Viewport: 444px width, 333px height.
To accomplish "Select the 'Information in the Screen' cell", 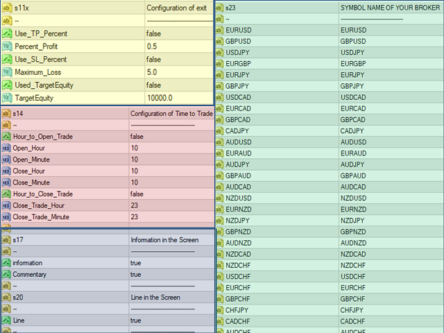I will (171, 240).
